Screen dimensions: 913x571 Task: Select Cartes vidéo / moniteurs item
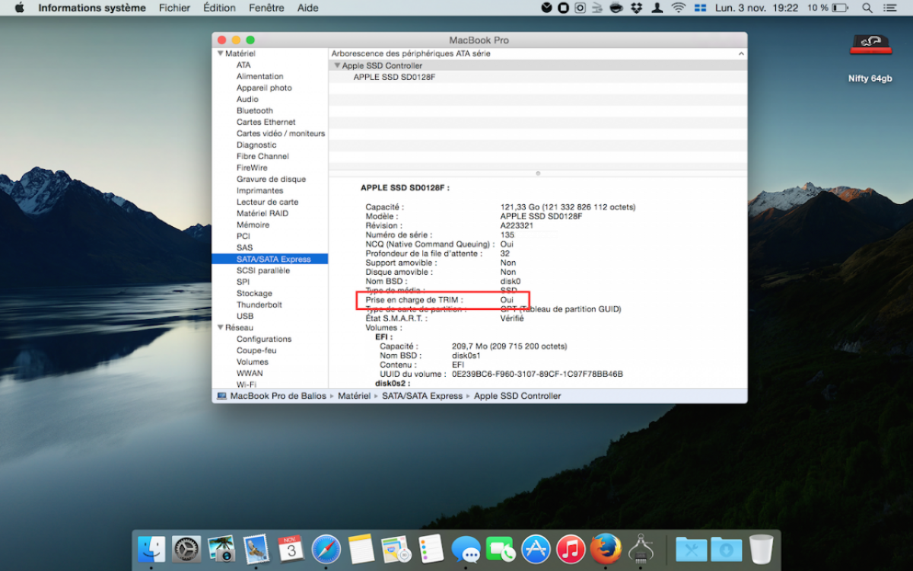click(281, 134)
